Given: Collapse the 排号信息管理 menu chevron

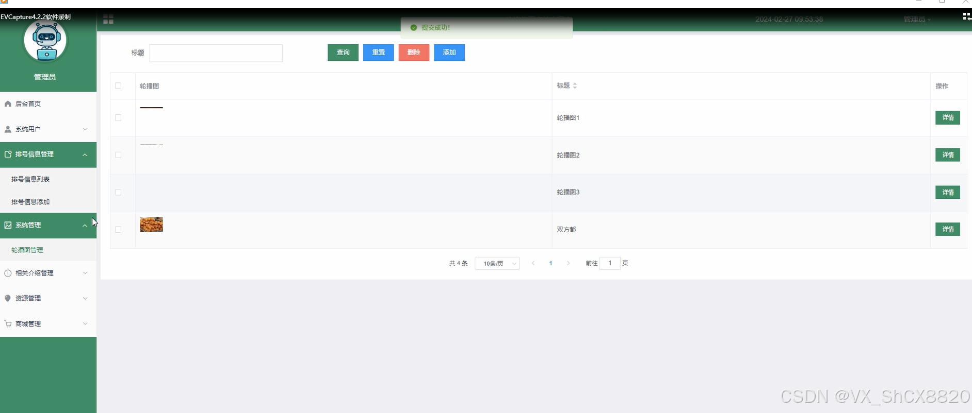Looking at the screenshot, I should (x=85, y=154).
